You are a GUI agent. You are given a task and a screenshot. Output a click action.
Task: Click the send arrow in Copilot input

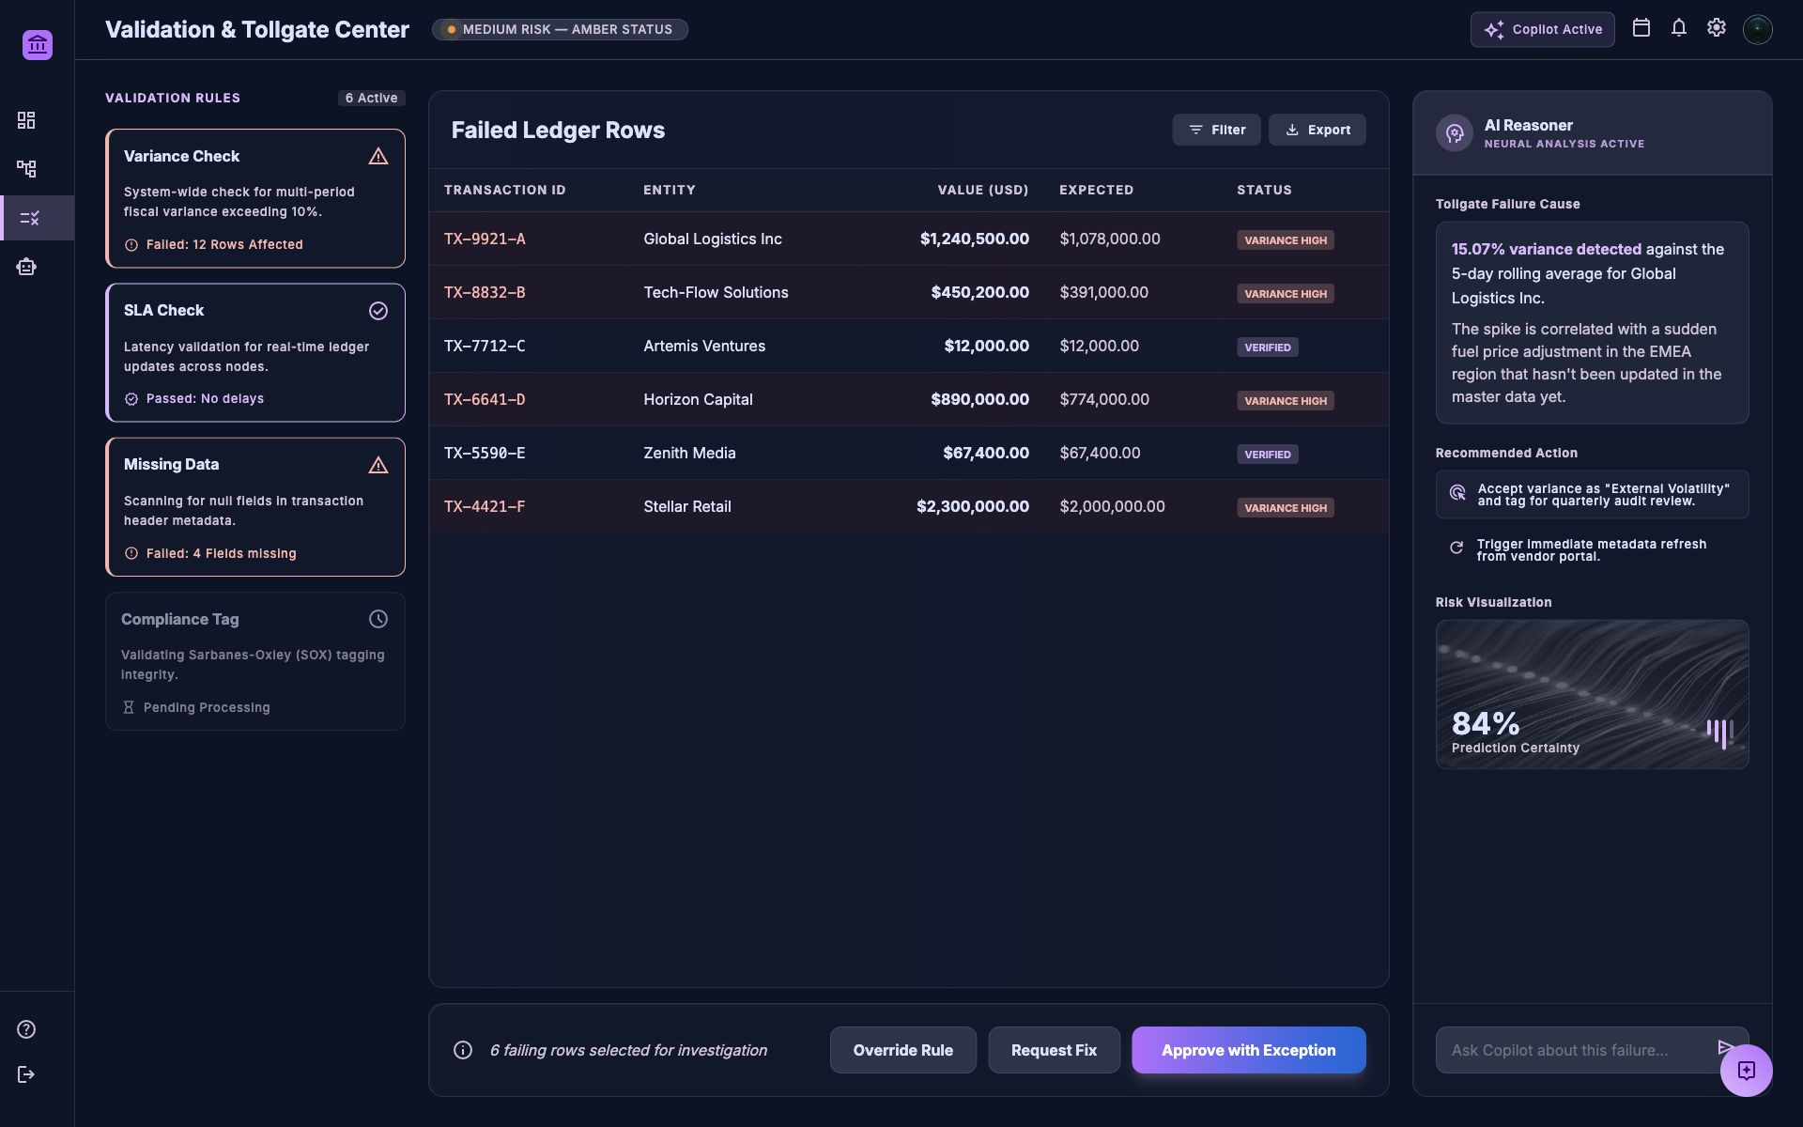[1725, 1047]
